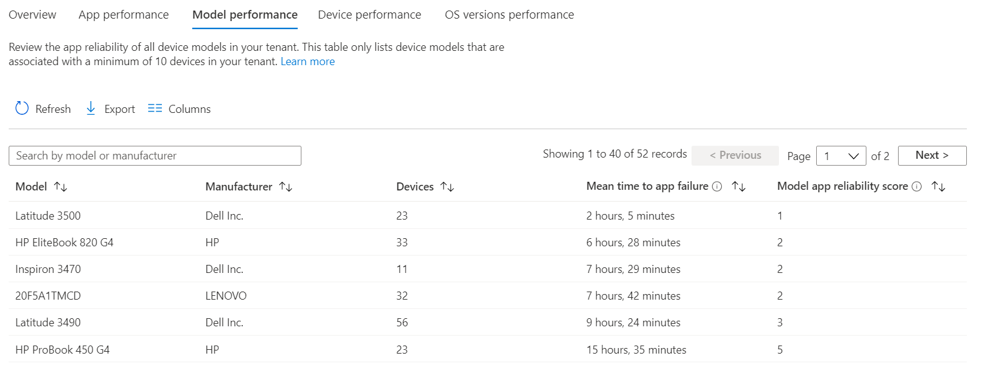Viewport: 983px width, 366px height.
Task: Select the Latitude 3500 row
Action: tap(48, 216)
